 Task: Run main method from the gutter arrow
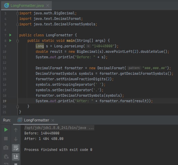[x=10, y=40]
